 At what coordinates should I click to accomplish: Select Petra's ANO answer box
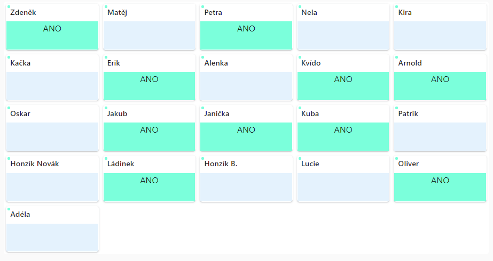pos(246,36)
